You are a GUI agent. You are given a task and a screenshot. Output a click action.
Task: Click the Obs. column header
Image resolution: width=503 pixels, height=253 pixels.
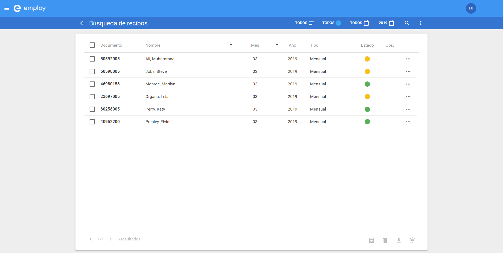[390, 45]
